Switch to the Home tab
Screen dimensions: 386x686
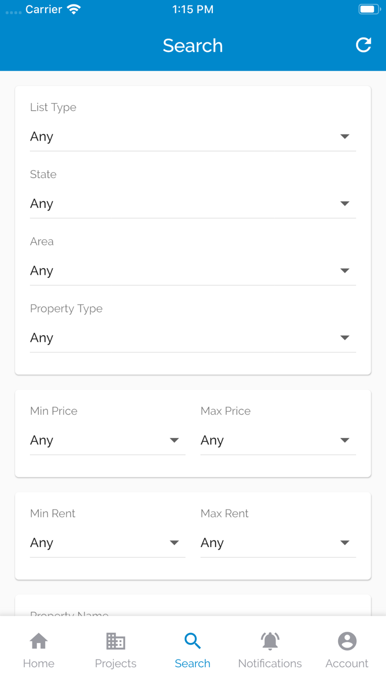click(39, 663)
